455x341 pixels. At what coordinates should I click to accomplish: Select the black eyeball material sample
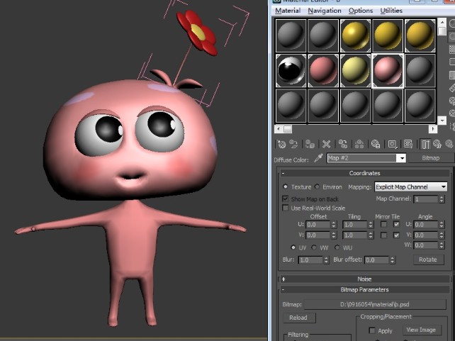click(x=291, y=70)
